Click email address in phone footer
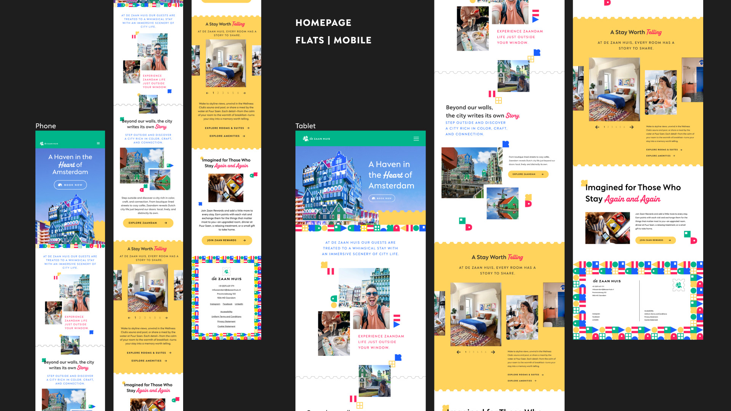 (x=226, y=290)
